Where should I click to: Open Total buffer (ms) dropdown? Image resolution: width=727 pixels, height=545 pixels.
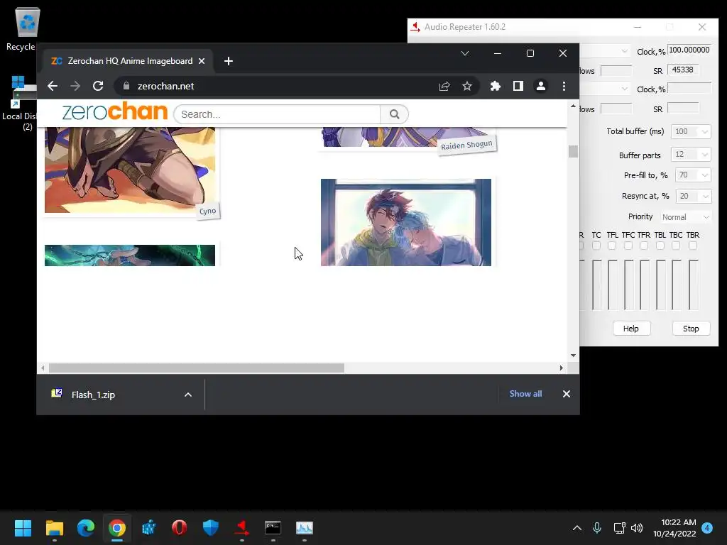click(x=691, y=131)
